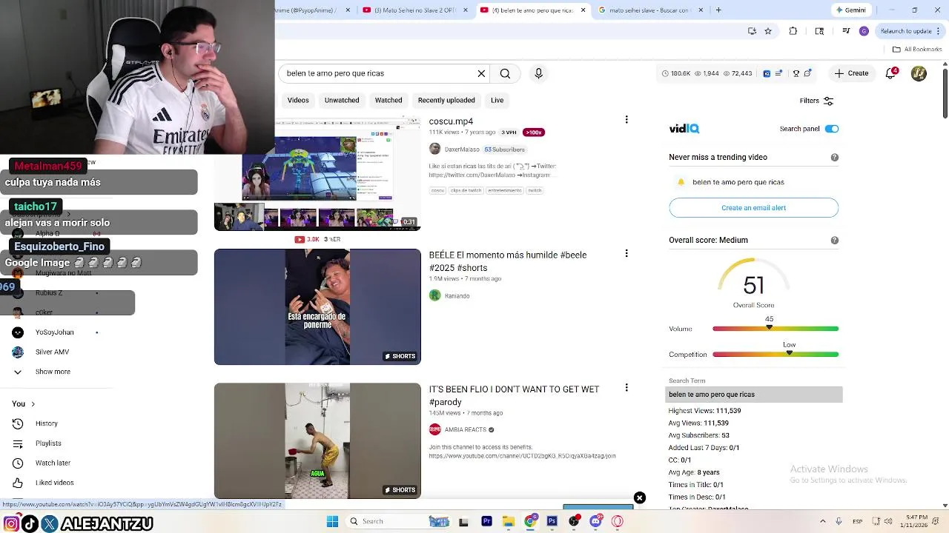Image resolution: width=949 pixels, height=533 pixels.
Task: Toggle the vidIQ Search panel switch
Action: click(832, 129)
